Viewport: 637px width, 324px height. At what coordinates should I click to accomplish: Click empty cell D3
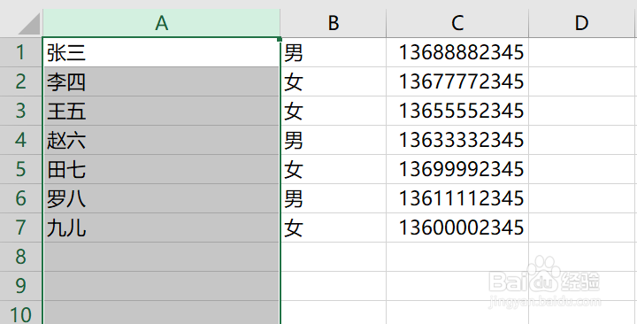click(x=582, y=111)
